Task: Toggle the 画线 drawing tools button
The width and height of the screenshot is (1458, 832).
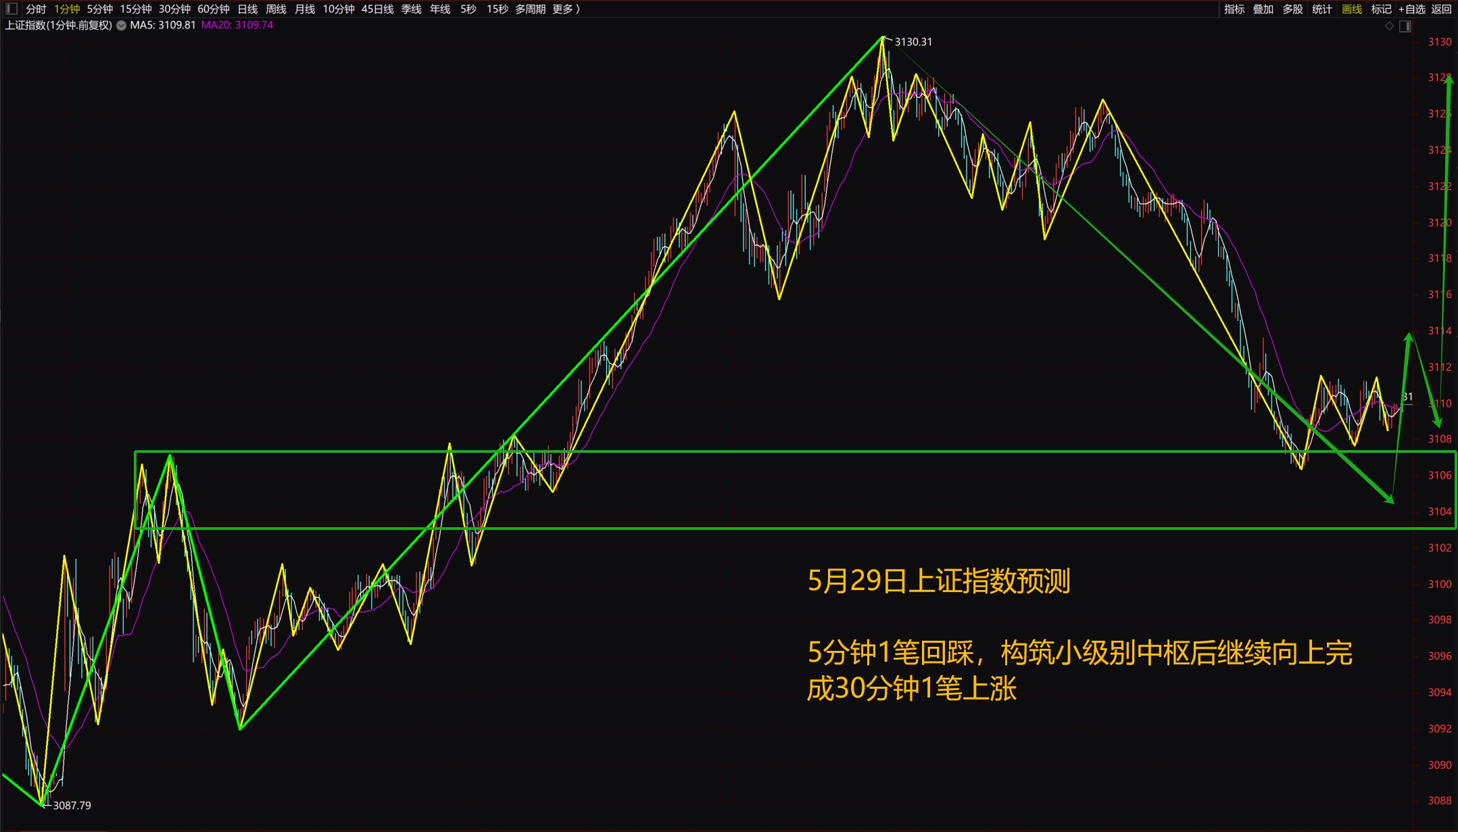Action: tap(1352, 9)
